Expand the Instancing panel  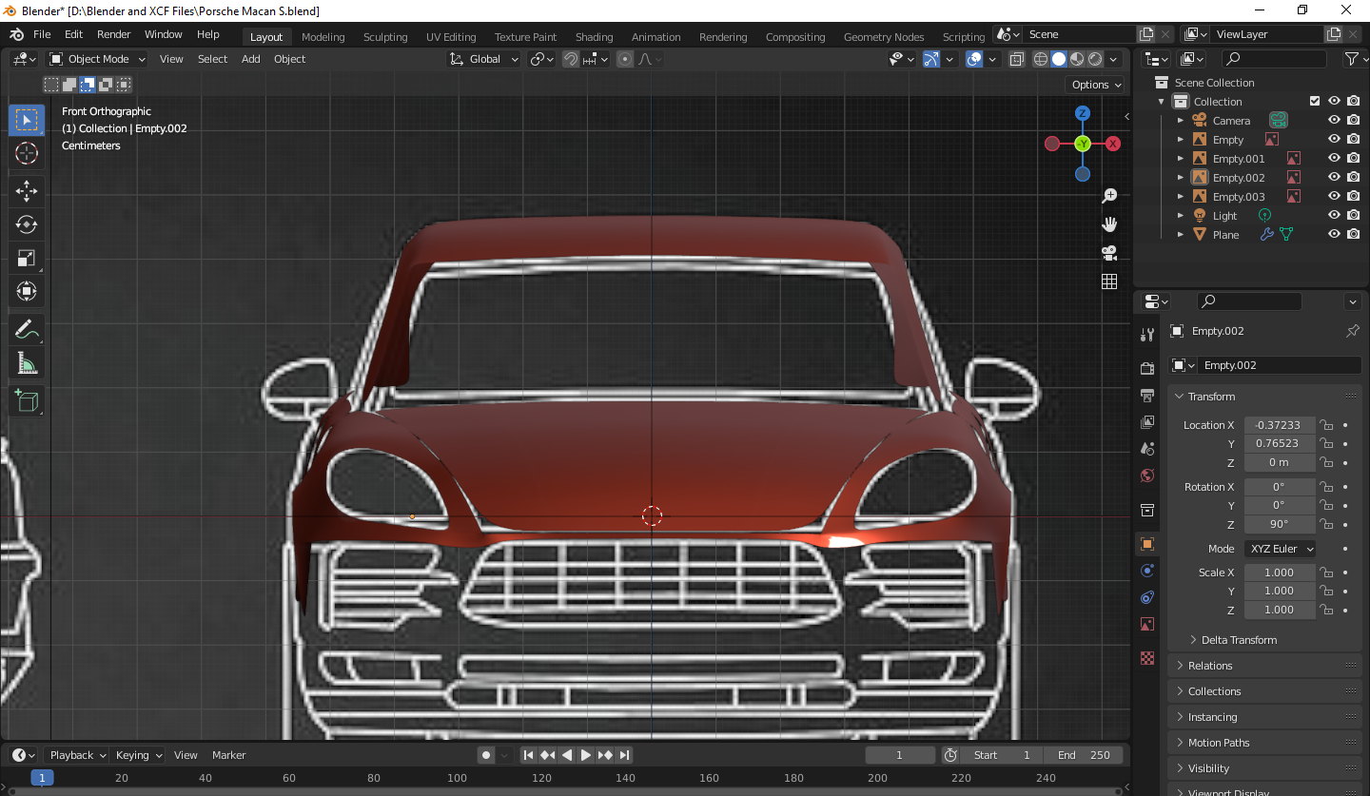pos(1264,717)
